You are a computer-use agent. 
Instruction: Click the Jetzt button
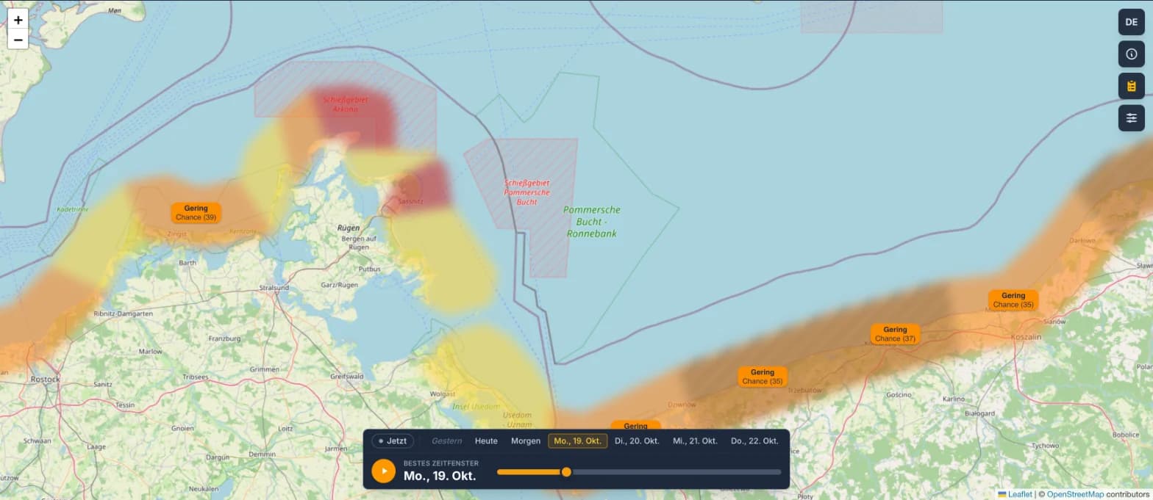tap(393, 441)
